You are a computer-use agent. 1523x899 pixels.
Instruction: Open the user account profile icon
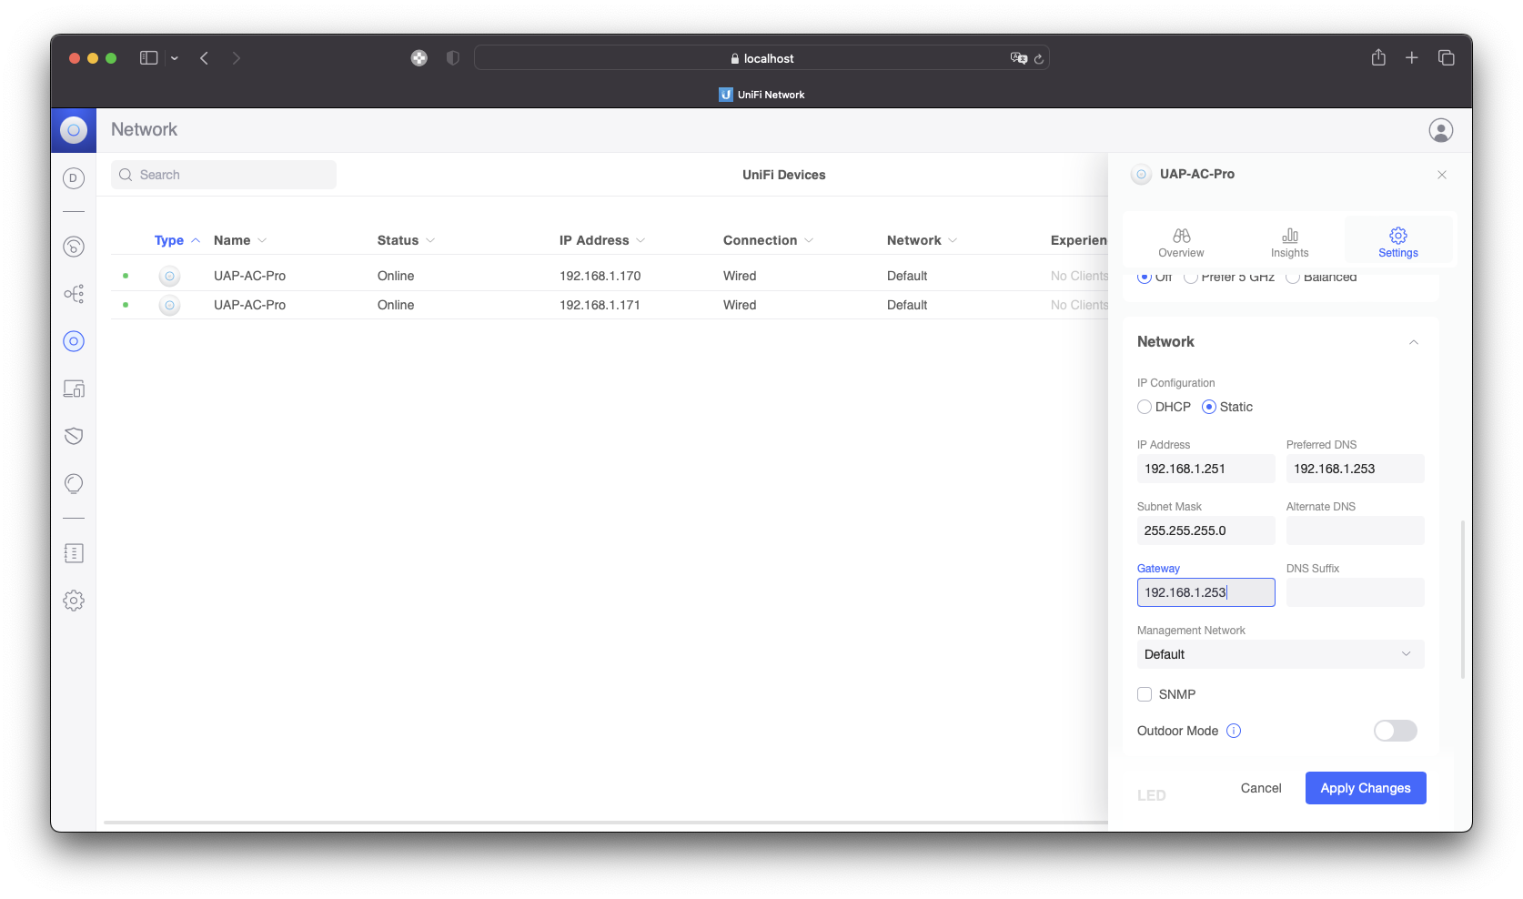tap(1441, 130)
